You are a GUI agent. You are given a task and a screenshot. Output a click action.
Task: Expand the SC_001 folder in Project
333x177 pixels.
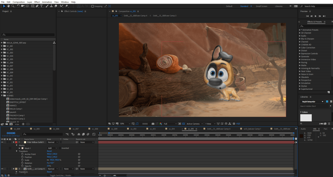coord(2,46)
